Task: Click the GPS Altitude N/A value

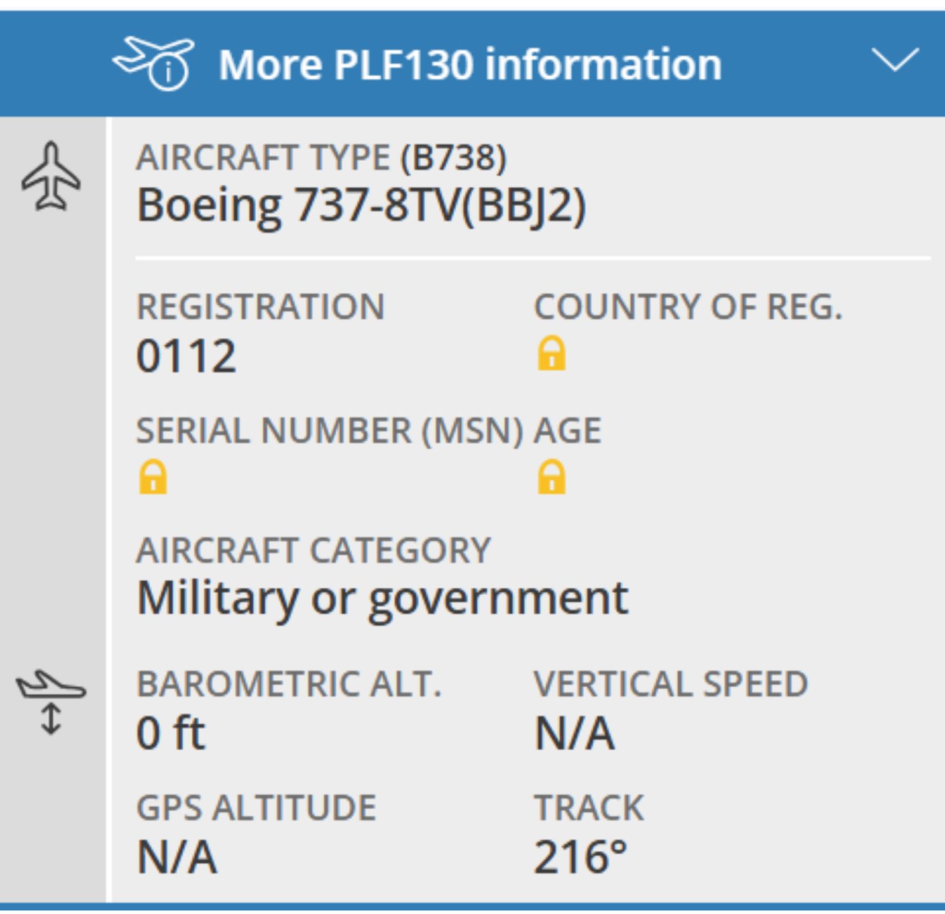Action: [177, 858]
